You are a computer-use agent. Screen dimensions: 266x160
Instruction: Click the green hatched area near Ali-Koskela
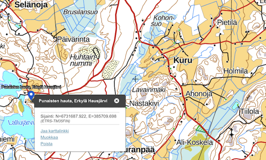[x=200, y=128]
